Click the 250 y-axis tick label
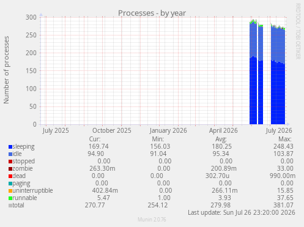This screenshot has width=304, height=227. 31,35
